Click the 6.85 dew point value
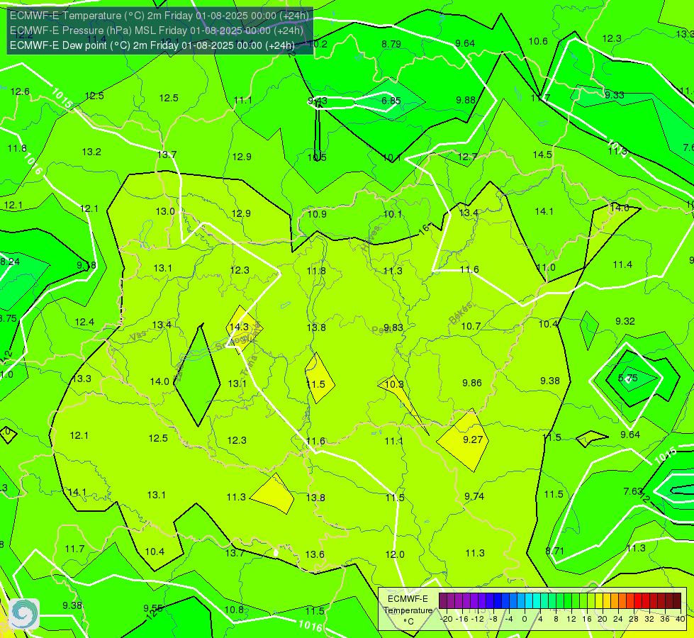This screenshot has width=694, height=638. tap(391, 101)
